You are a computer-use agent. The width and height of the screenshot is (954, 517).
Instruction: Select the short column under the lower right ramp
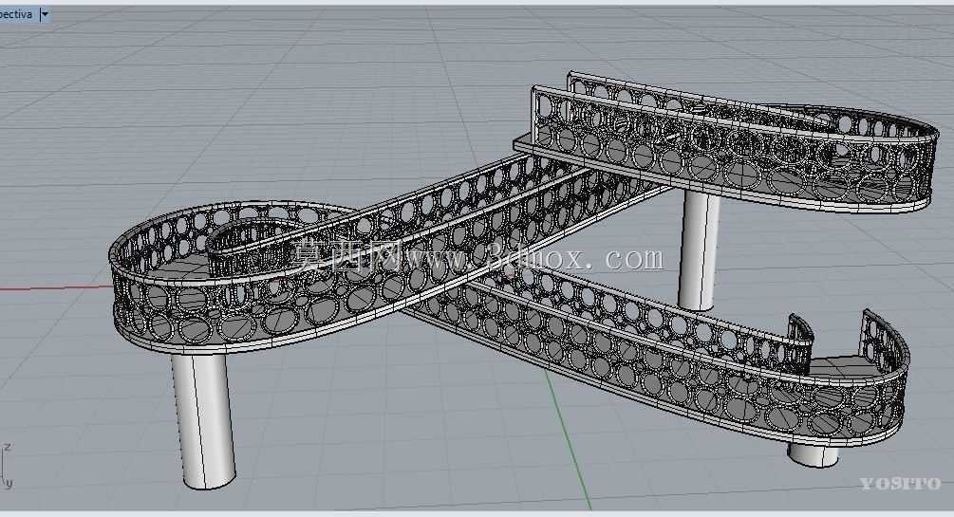(x=813, y=455)
